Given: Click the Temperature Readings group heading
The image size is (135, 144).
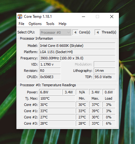Looking at the screenshot, I should pos(48,85).
